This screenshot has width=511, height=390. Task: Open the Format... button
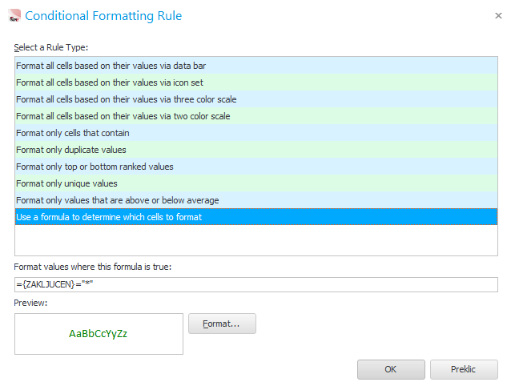(x=222, y=324)
